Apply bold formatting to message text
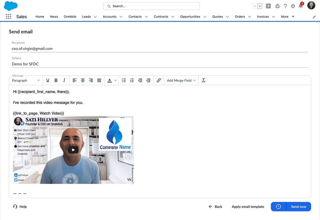Viewport: 320px width, 220px height. tap(56, 80)
